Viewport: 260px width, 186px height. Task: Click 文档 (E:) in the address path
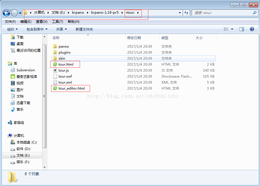(58, 13)
